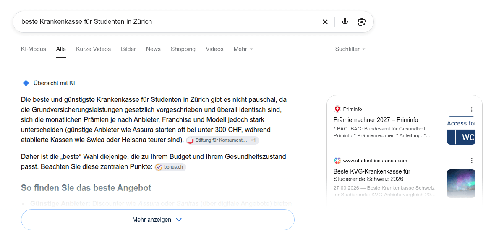Open the Kurze Videos tab
The height and width of the screenshot is (239, 491).
click(x=93, y=49)
